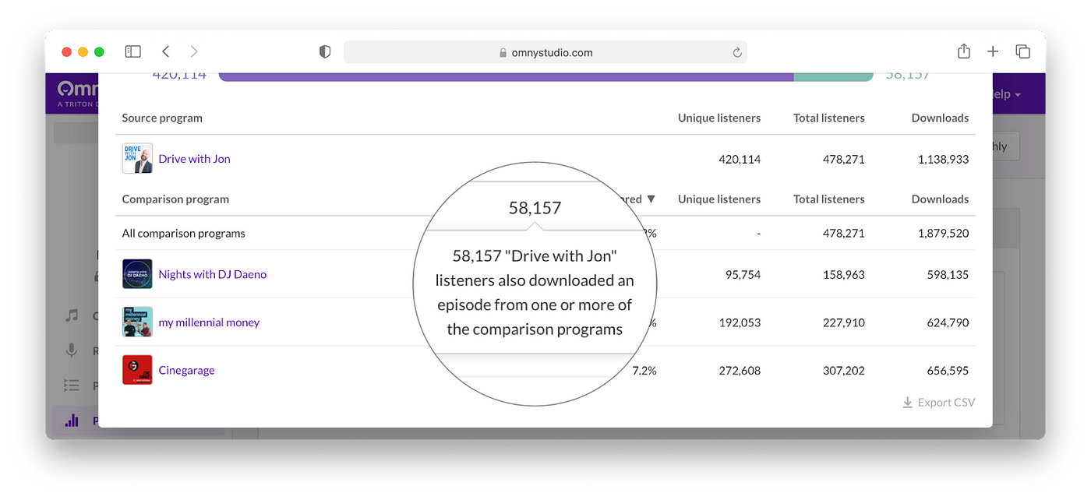Open the Drive with Jon program link
The image size is (1091, 500).
coord(194,159)
